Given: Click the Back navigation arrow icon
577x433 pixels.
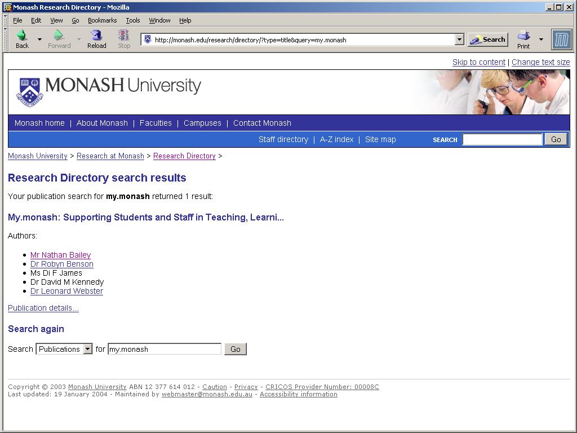Looking at the screenshot, I should [x=22, y=35].
